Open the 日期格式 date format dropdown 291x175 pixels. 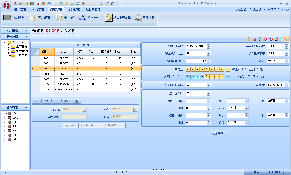pyautogui.click(x=287, y=85)
